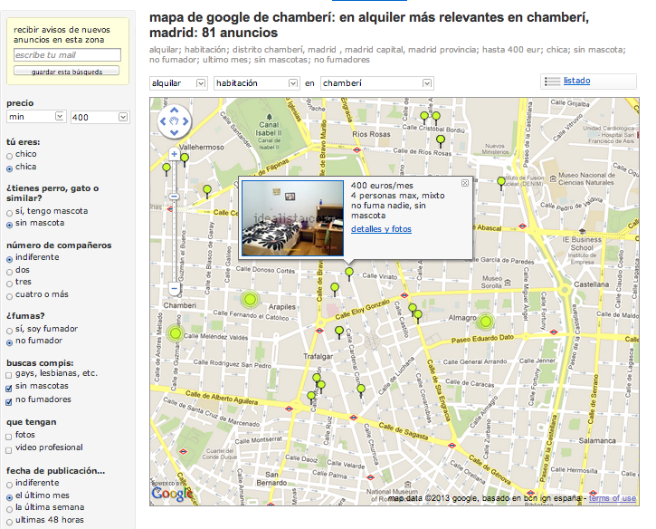Screen dimensions: 656x529
Task: Select el último mes option
Action: pos(9,497)
